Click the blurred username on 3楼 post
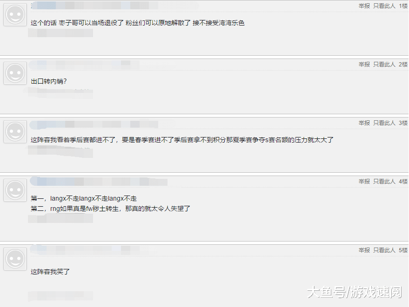 (94, 124)
